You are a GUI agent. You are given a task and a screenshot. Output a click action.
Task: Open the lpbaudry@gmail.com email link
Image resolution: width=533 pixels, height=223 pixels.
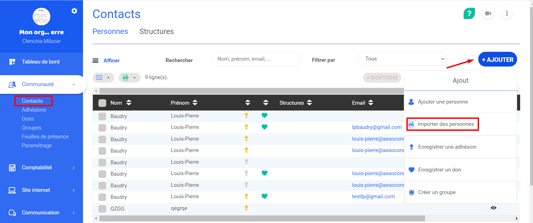(x=377, y=127)
